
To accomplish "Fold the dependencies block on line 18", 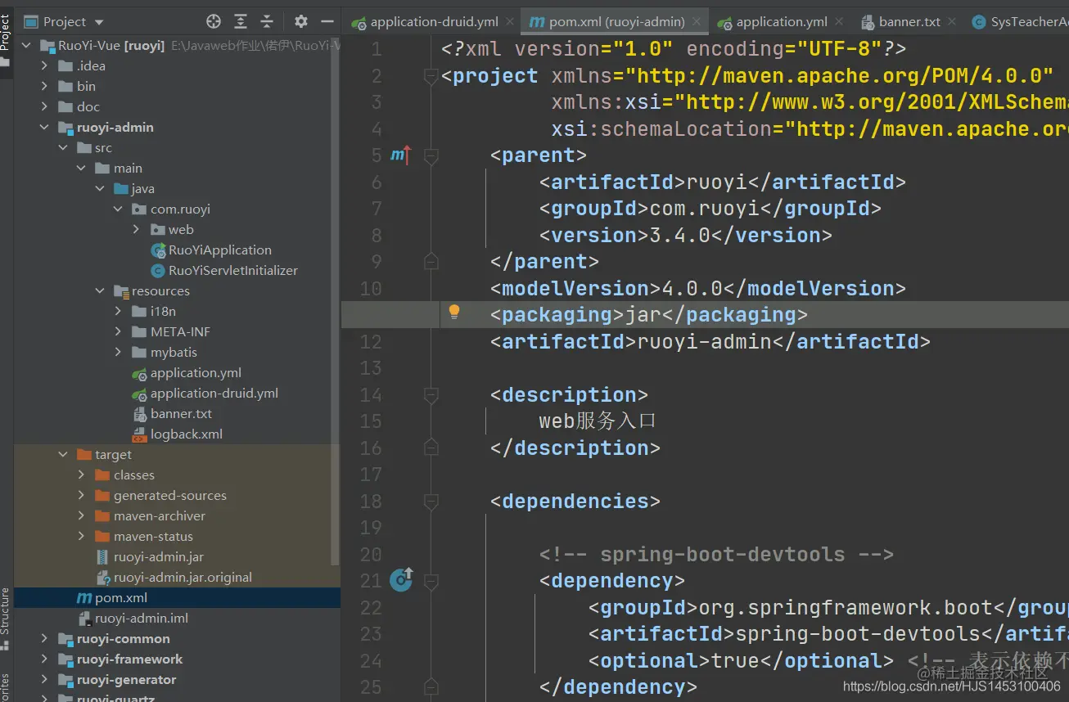I will pyautogui.click(x=431, y=502).
